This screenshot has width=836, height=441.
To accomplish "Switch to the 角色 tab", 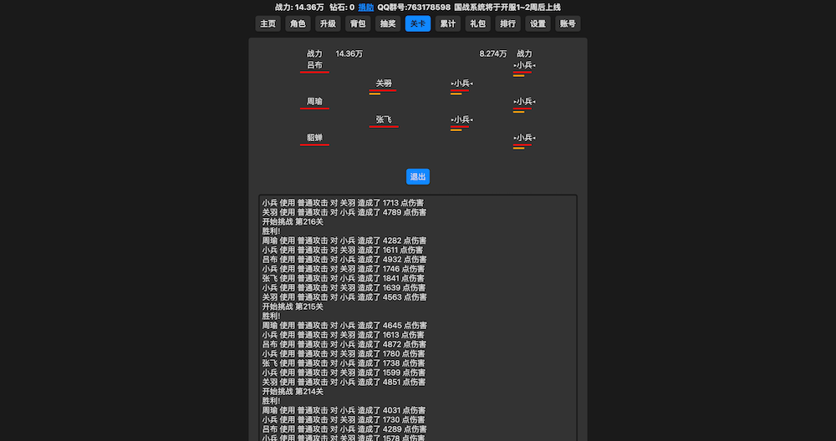I will point(298,23).
